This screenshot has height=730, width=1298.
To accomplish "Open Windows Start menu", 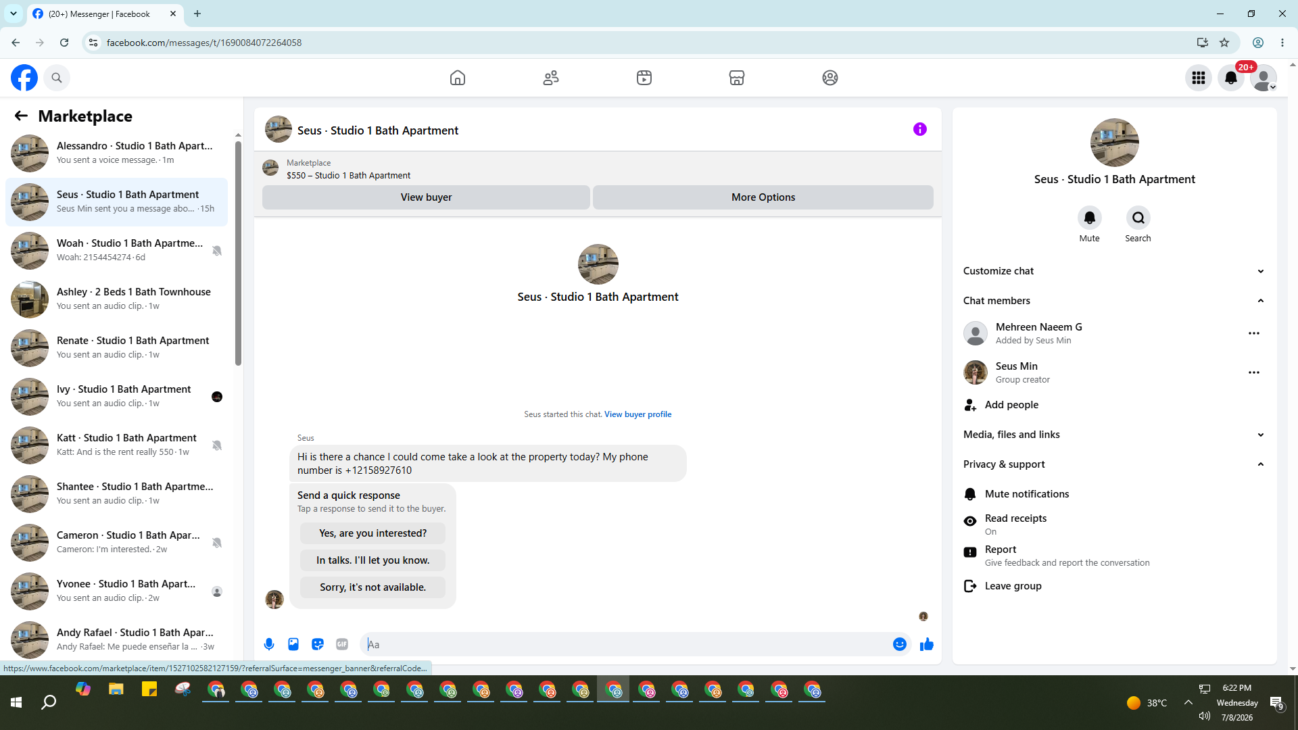I will pyautogui.click(x=16, y=703).
